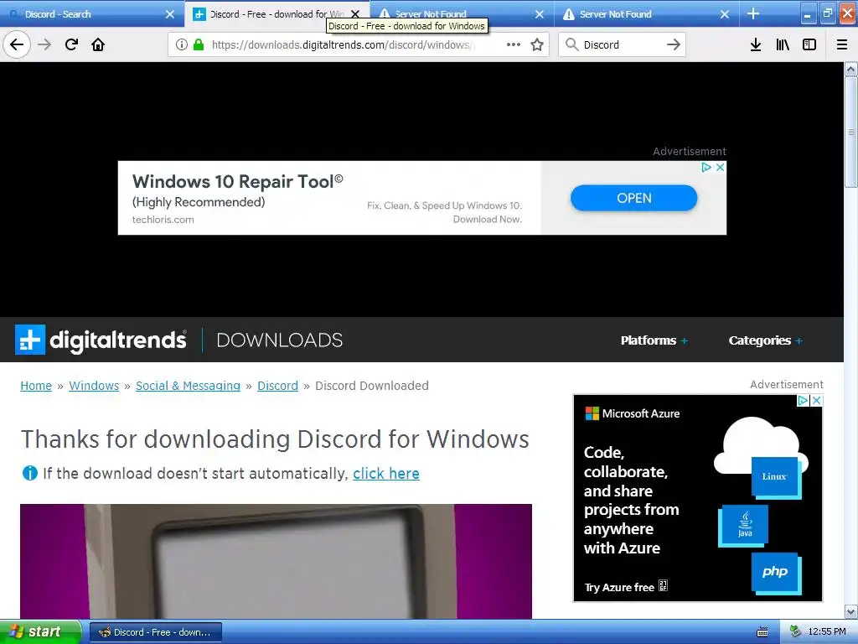Close the Discord - Free download tab
The height and width of the screenshot is (644, 858).
[x=355, y=14]
